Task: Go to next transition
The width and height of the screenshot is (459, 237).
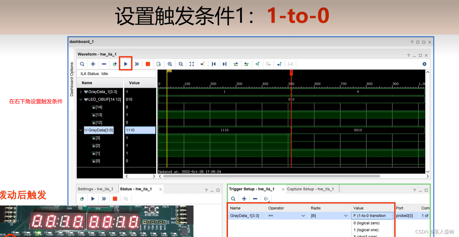Action: [246, 64]
